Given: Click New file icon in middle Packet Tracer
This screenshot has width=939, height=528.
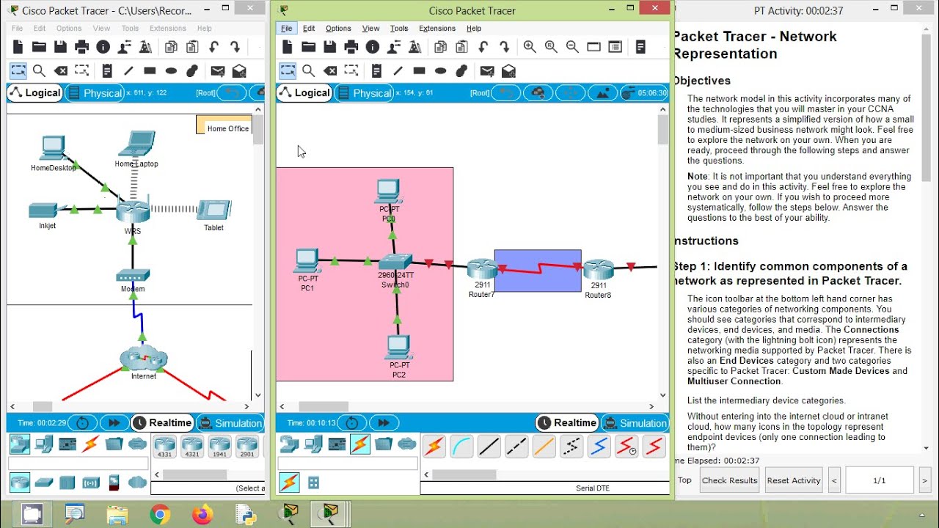Looking at the screenshot, I should 288,47.
